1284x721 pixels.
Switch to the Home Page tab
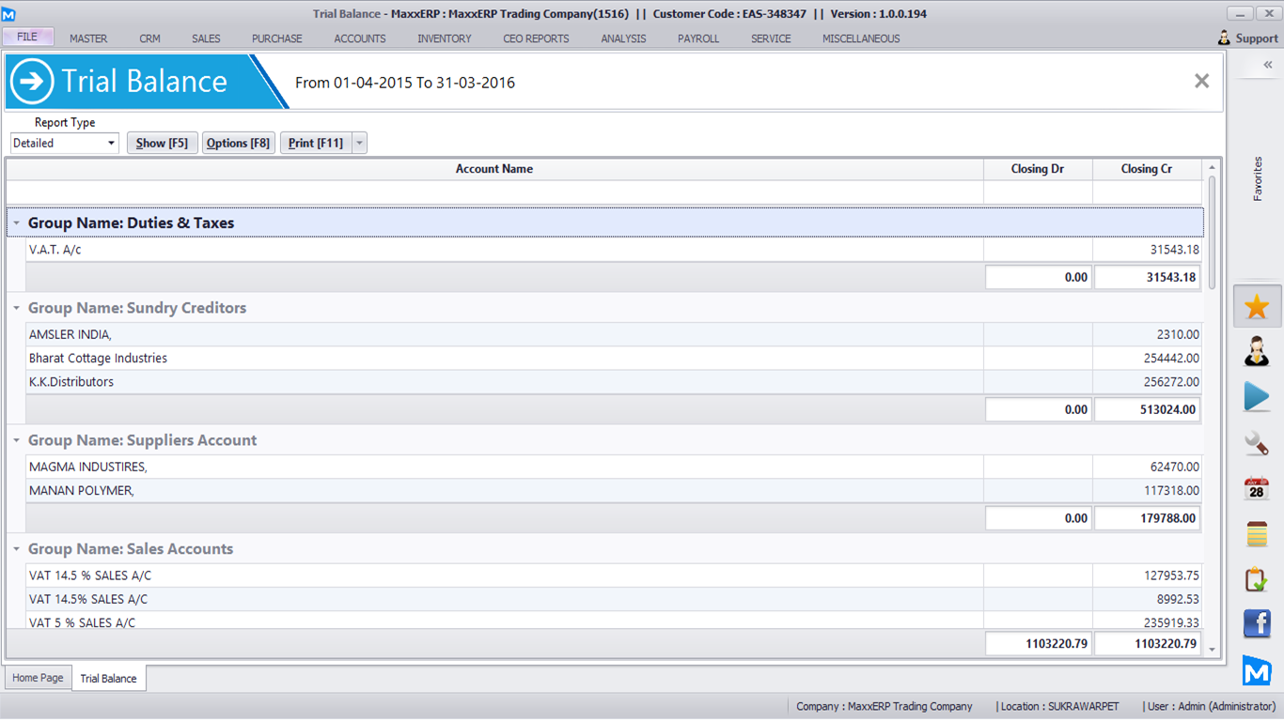pos(39,678)
